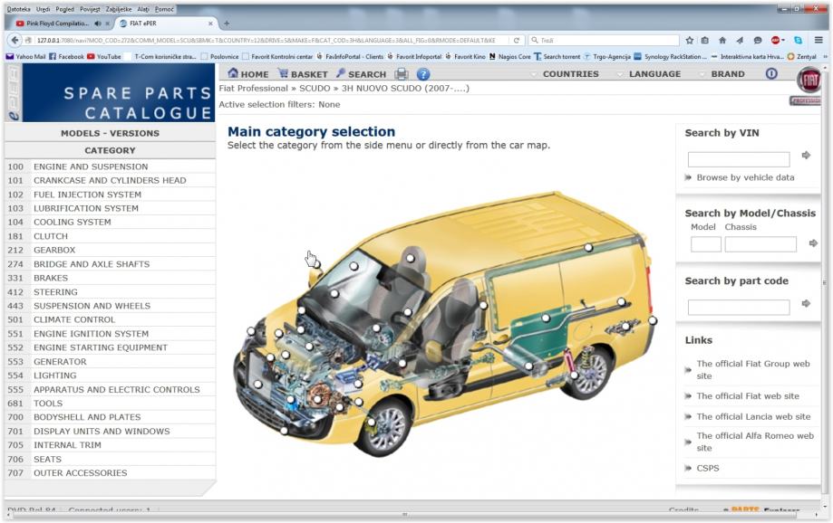Open the BASKET

click(x=304, y=74)
